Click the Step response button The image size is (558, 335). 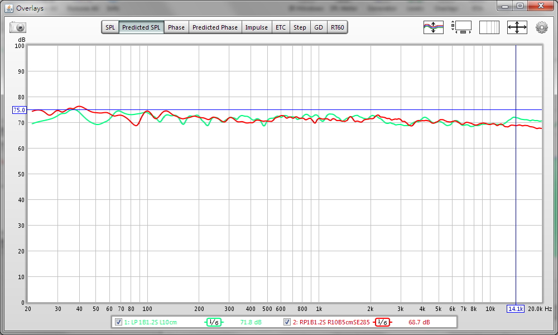click(x=300, y=27)
